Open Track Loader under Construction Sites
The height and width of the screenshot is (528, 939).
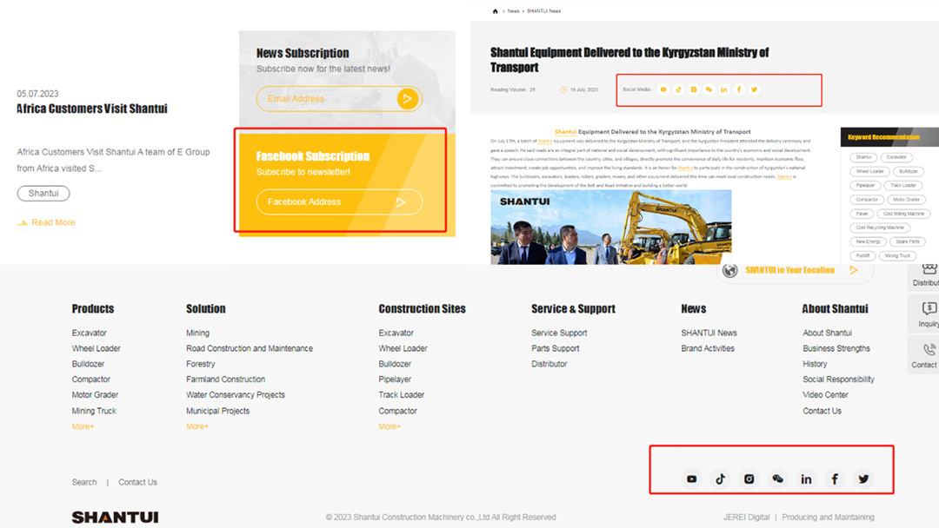(x=401, y=395)
